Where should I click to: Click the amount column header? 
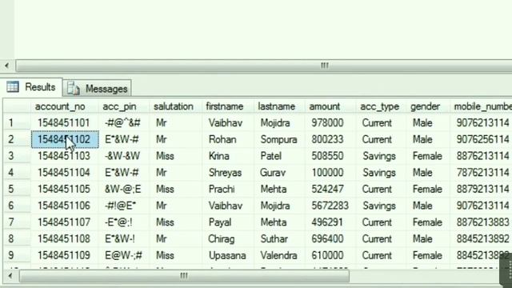pyautogui.click(x=330, y=106)
